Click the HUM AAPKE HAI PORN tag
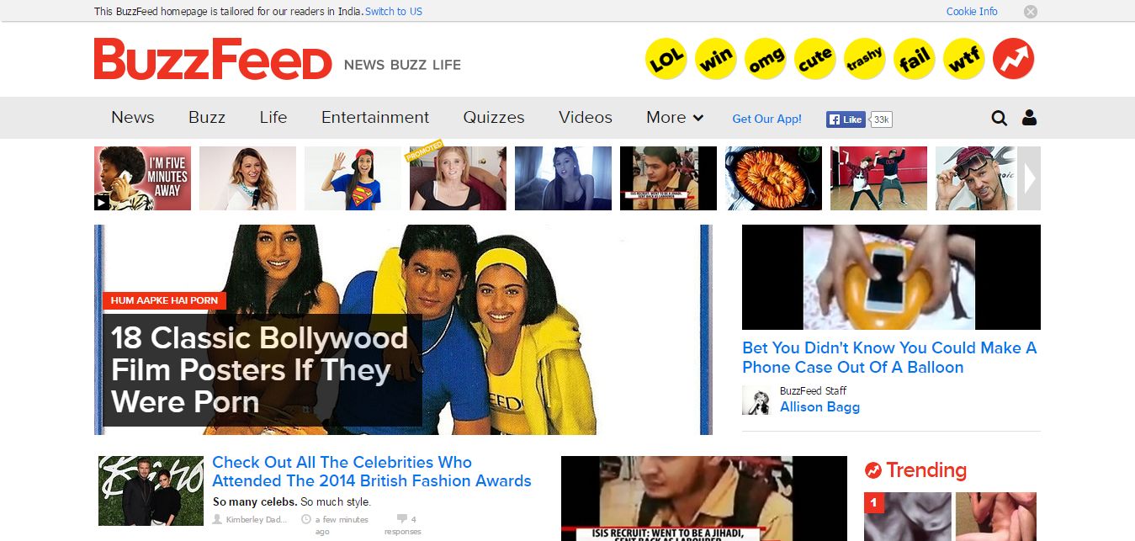This screenshot has height=541, width=1135. point(164,300)
